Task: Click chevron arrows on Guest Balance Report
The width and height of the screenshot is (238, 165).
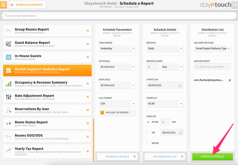Action: pos(88,44)
